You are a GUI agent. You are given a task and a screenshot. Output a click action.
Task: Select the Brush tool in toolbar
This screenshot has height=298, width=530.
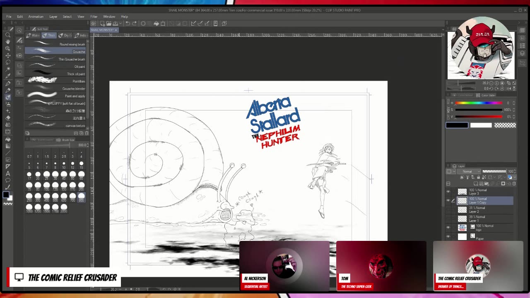(8, 98)
